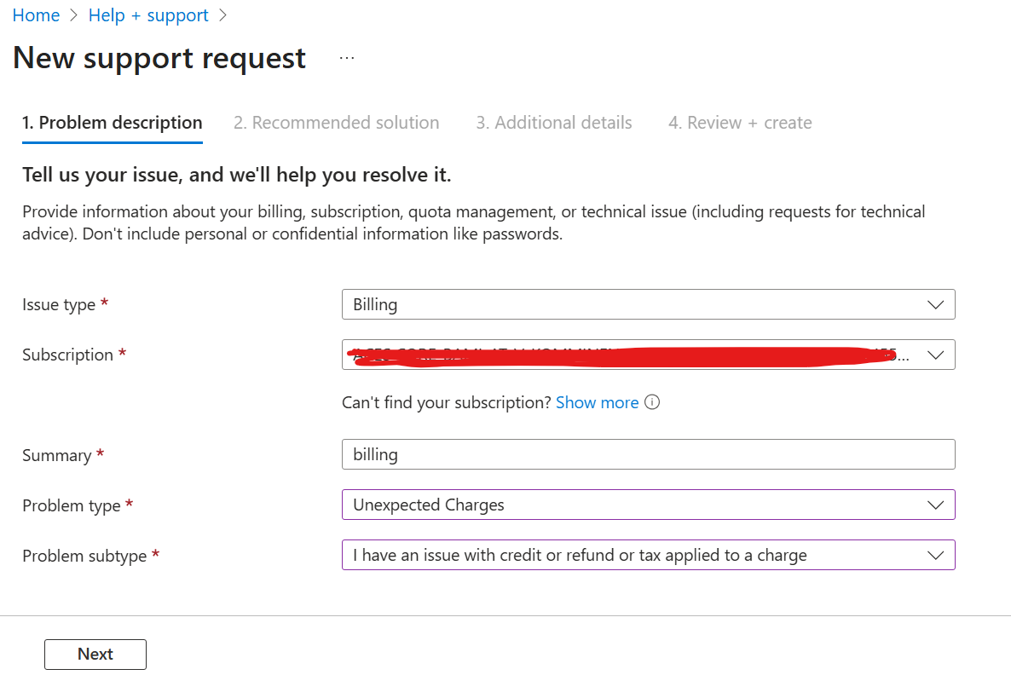Screen dimensions: 1011x675
Task: Open the ellipsis more options menu
Action: [346, 58]
